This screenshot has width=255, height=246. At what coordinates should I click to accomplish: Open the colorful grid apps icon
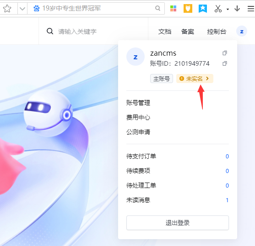click(x=173, y=8)
